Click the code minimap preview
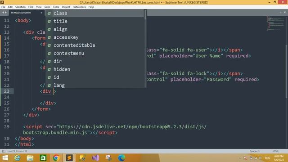Image resolution: width=288 pixels, height=162 pixels. [x=275, y=23]
